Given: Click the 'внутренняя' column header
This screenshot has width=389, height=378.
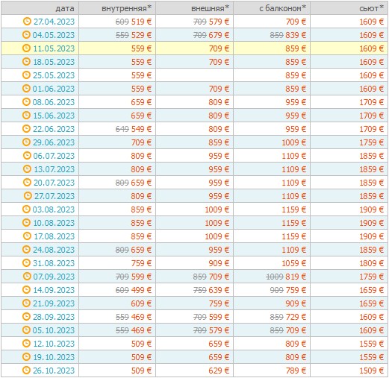Looking at the screenshot, I should (126, 8).
